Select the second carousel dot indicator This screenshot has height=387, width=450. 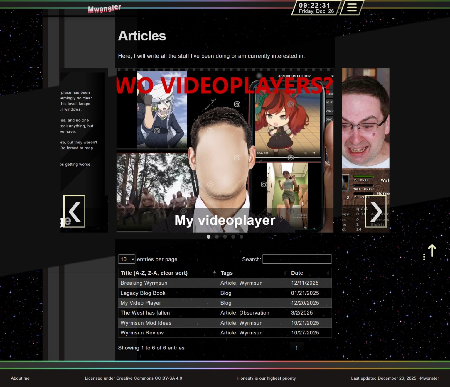point(217,236)
